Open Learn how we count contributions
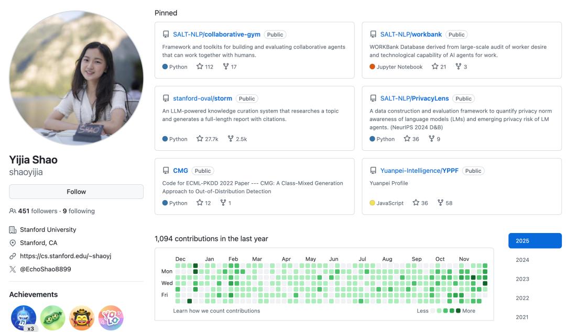 coord(216,311)
